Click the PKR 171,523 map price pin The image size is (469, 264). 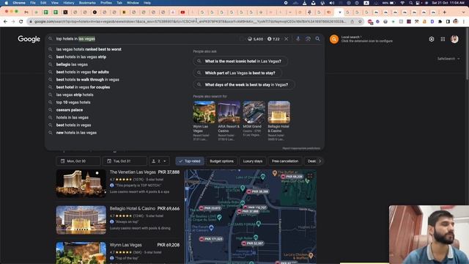pyautogui.click(x=211, y=239)
